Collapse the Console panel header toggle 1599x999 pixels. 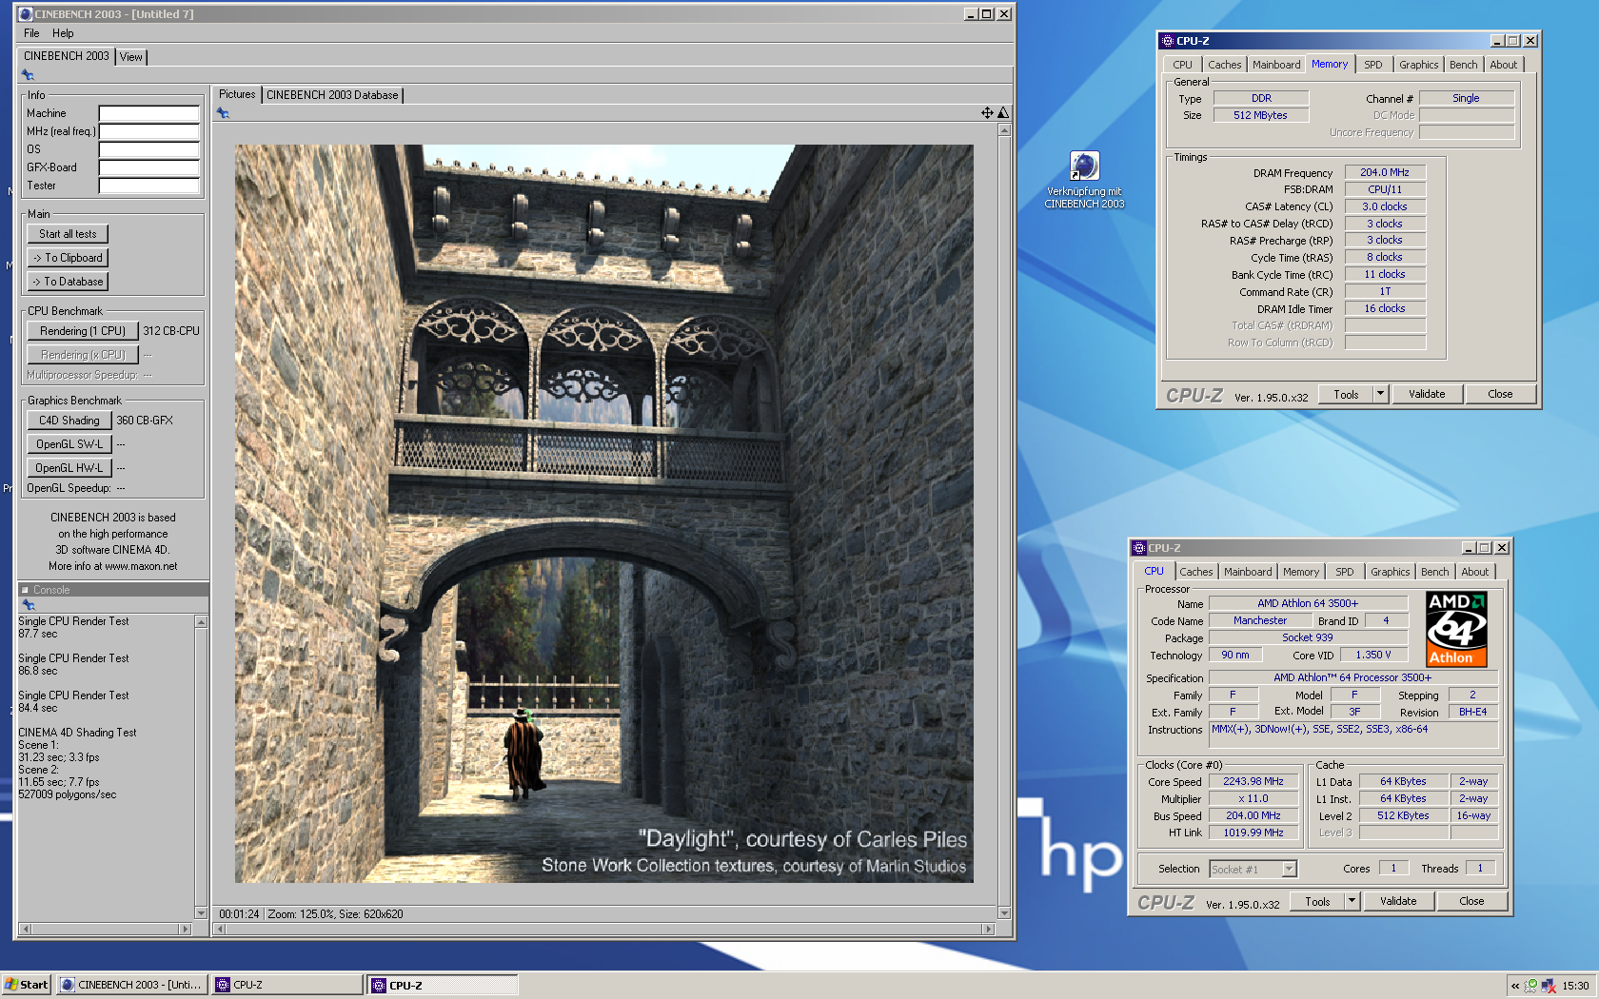(x=25, y=590)
